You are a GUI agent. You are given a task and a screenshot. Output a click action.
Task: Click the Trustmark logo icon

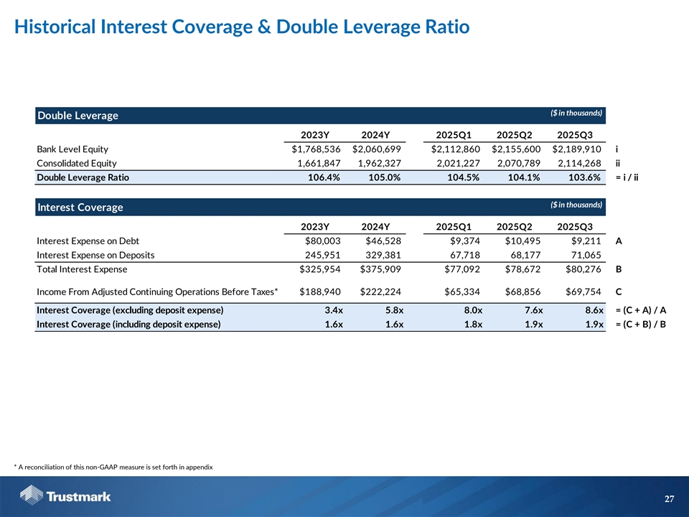point(32,496)
